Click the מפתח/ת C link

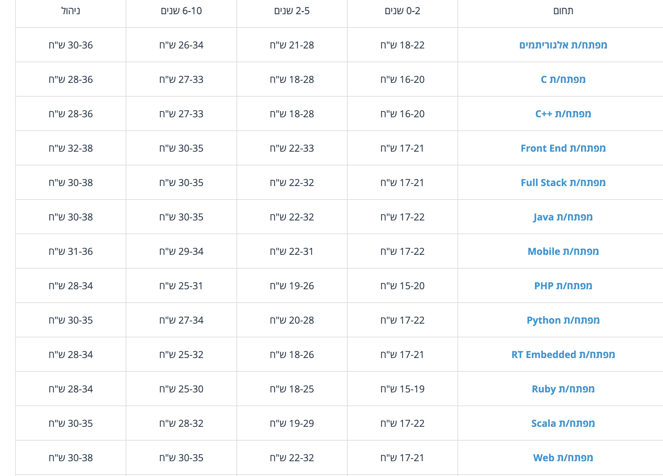(x=563, y=79)
